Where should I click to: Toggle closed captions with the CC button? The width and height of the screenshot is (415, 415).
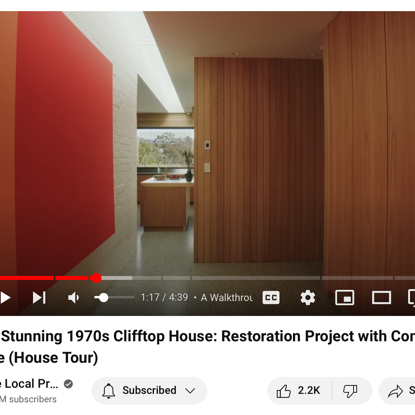(271, 298)
